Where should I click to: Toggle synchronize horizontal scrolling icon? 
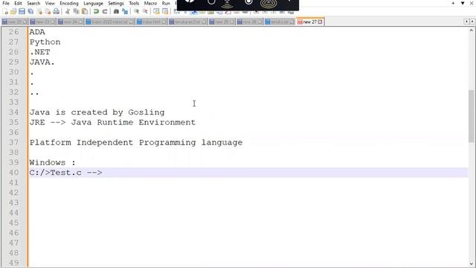165,12
